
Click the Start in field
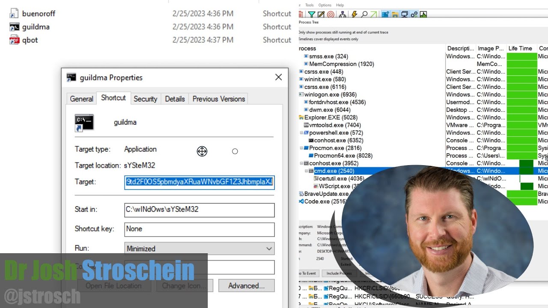(x=200, y=210)
